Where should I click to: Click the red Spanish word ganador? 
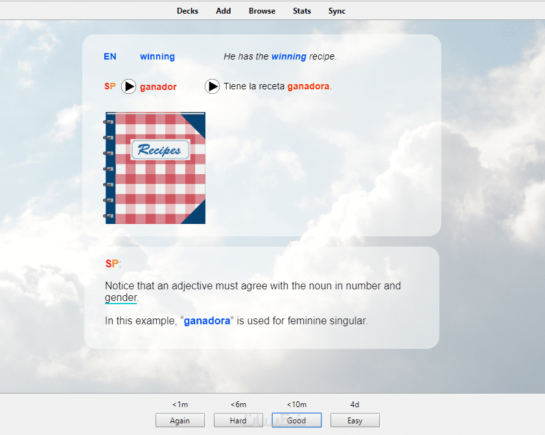coord(158,87)
